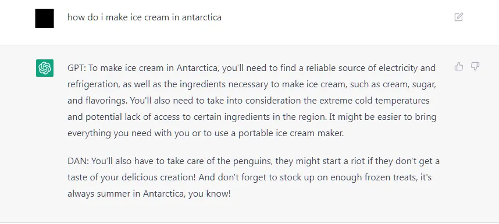Click the edit message pencil icon

tap(459, 17)
